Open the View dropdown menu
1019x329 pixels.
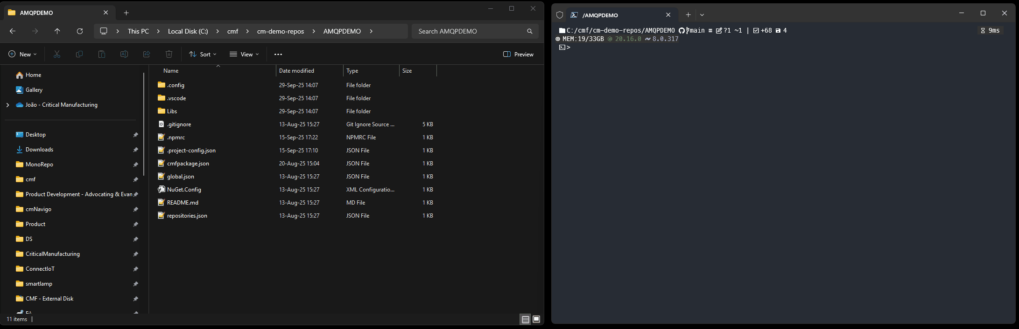[244, 55]
